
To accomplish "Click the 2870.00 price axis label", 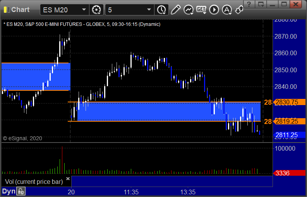I will (x=286, y=36).
